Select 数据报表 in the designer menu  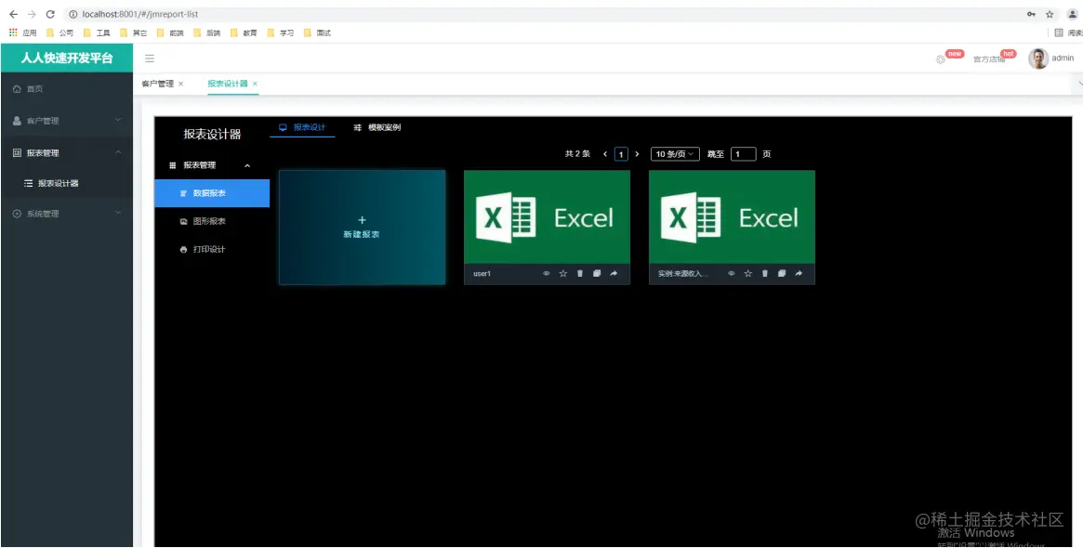coord(212,193)
